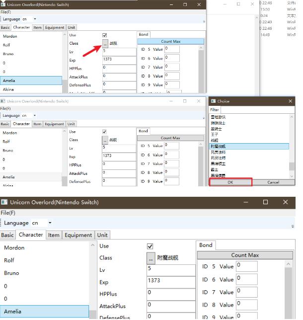Switch to Basic tab in bottom window

click(x=7, y=235)
